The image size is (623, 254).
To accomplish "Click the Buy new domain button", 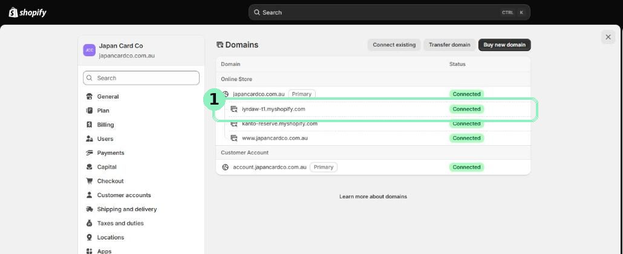I will [504, 45].
